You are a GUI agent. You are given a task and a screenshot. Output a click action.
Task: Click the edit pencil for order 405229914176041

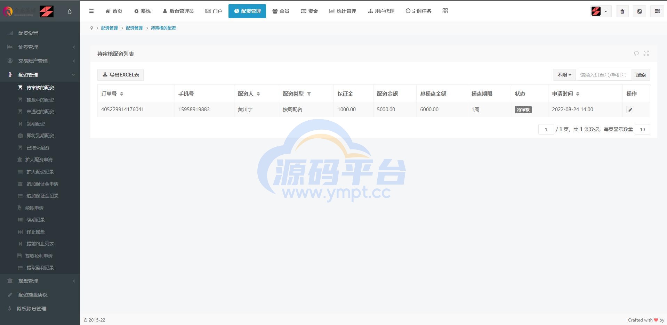(x=630, y=110)
